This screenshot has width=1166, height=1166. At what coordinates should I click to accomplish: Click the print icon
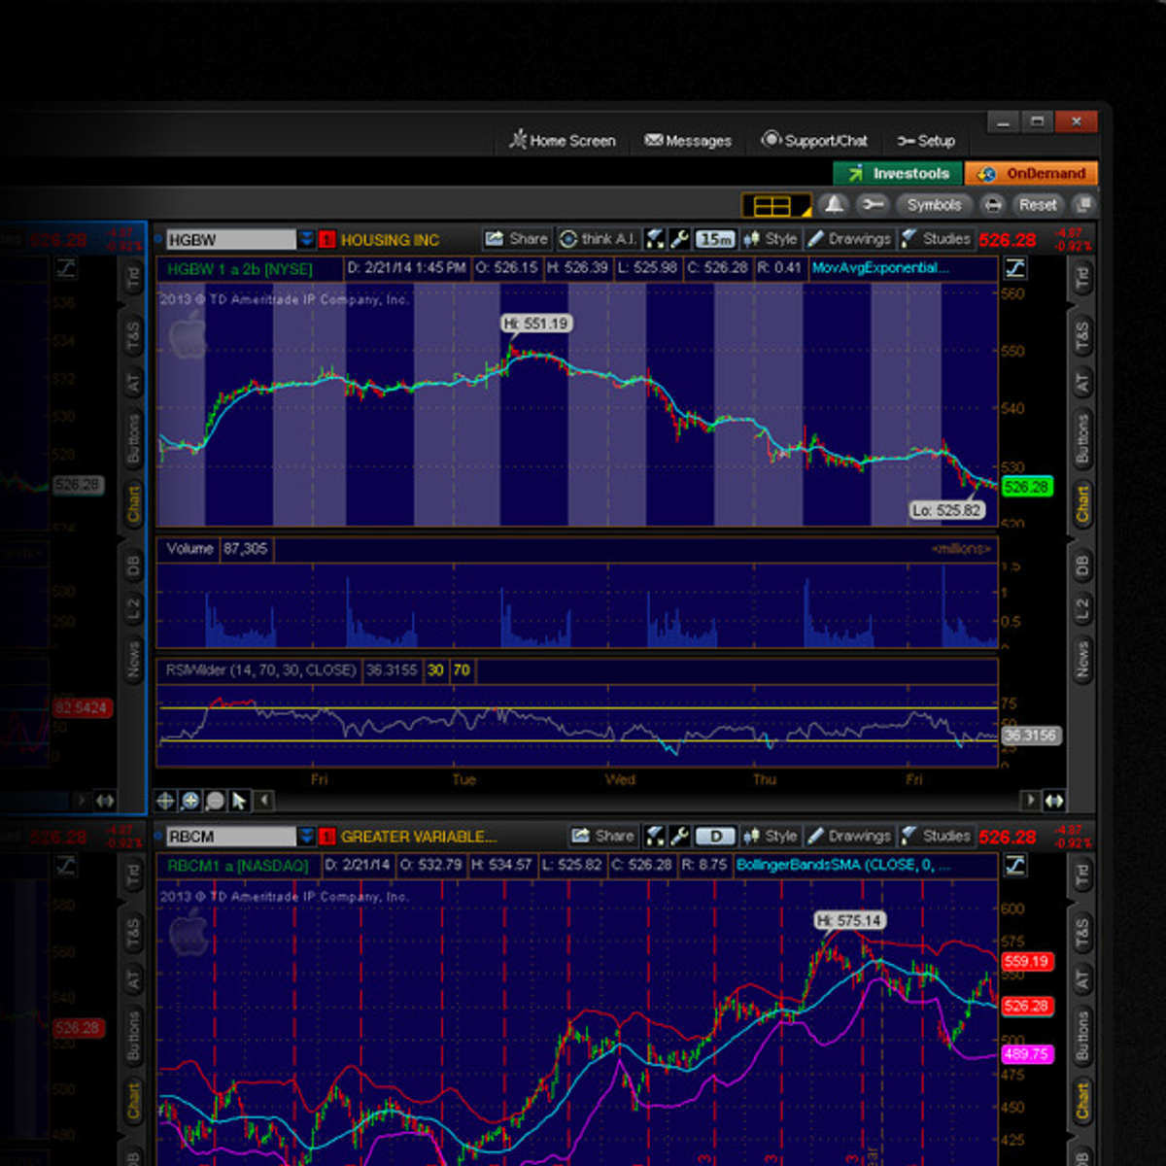tap(992, 205)
